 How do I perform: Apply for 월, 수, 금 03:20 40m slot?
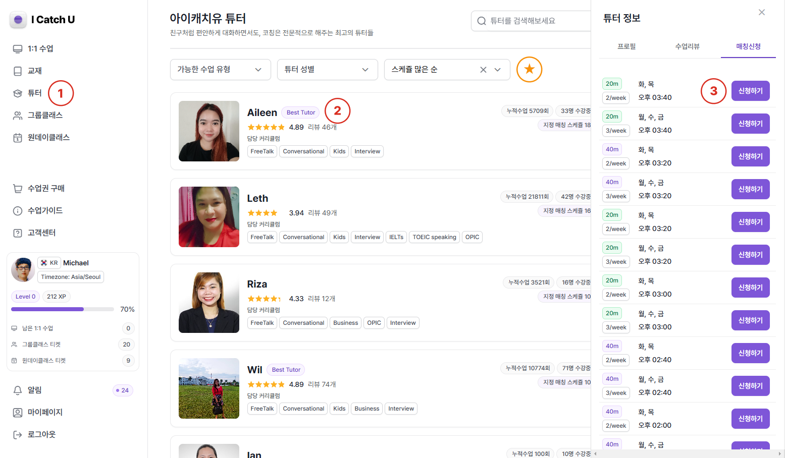pyautogui.click(x=751, y=189)
